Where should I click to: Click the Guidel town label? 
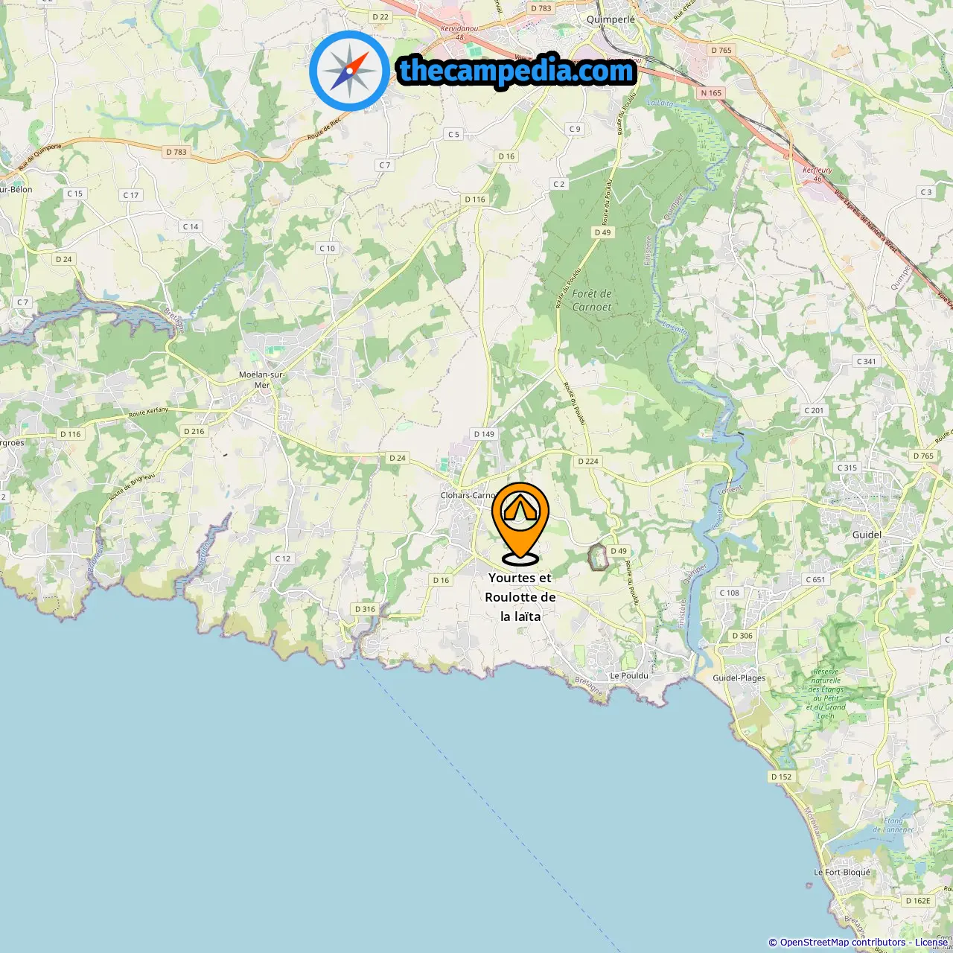[867, 535]
